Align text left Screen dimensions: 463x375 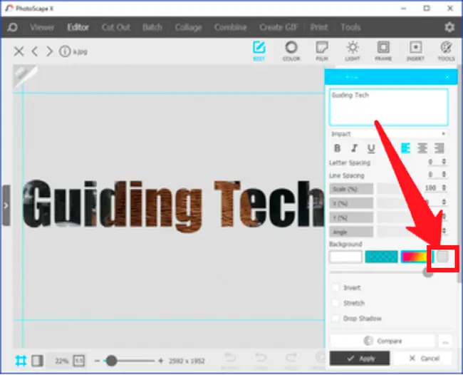(x=405, y=148)
